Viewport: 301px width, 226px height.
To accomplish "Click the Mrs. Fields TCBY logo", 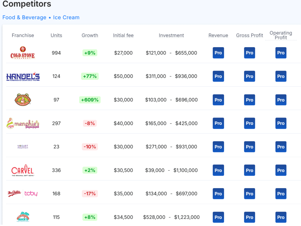I will (x=23, y=193).
